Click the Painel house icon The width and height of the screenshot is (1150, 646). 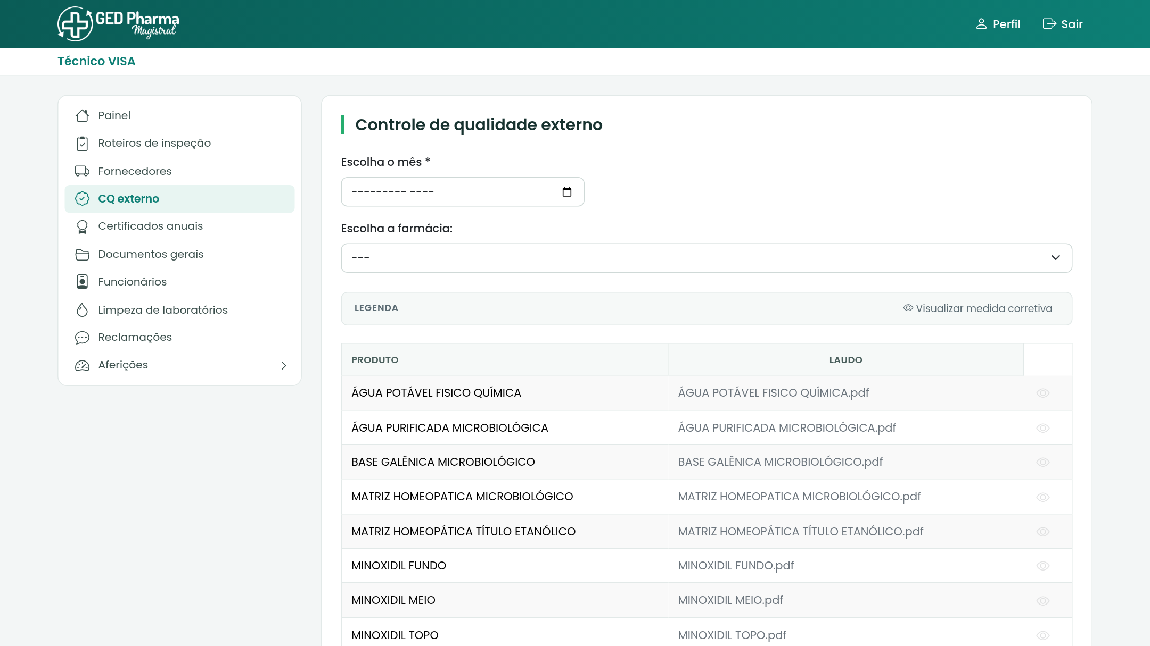click(82, 115)
